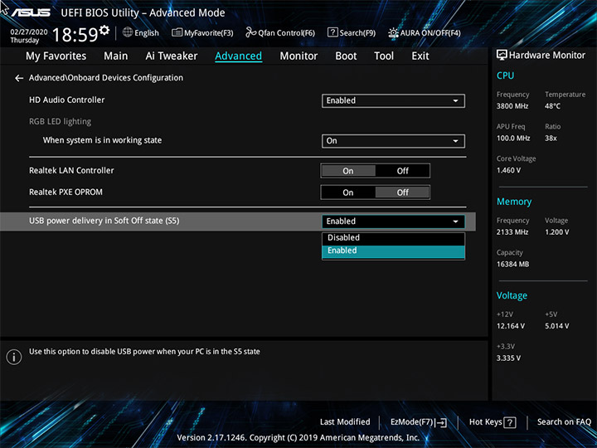Click the back arrow beside Advanced\Onboard Devices Configuration

(x=19, y=78)
